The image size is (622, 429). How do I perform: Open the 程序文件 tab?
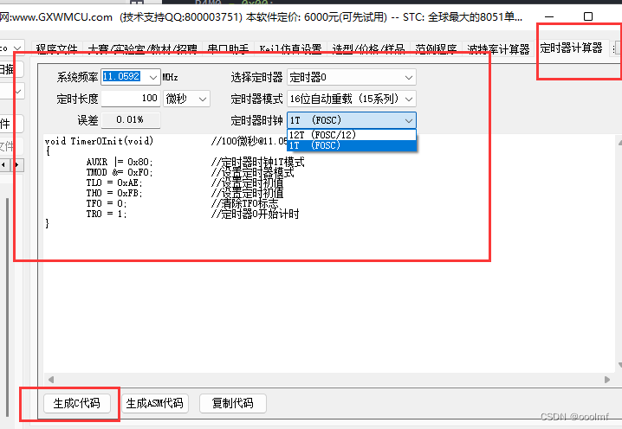56,48
